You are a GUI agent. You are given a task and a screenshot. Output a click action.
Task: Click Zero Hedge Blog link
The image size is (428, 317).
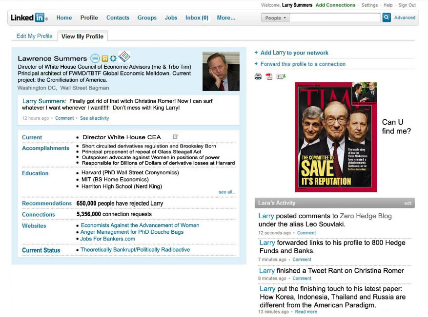(x=366, y=216)
